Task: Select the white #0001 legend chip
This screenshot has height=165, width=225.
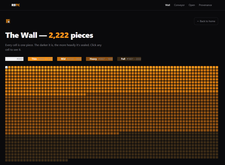Action: click(14, 59)
